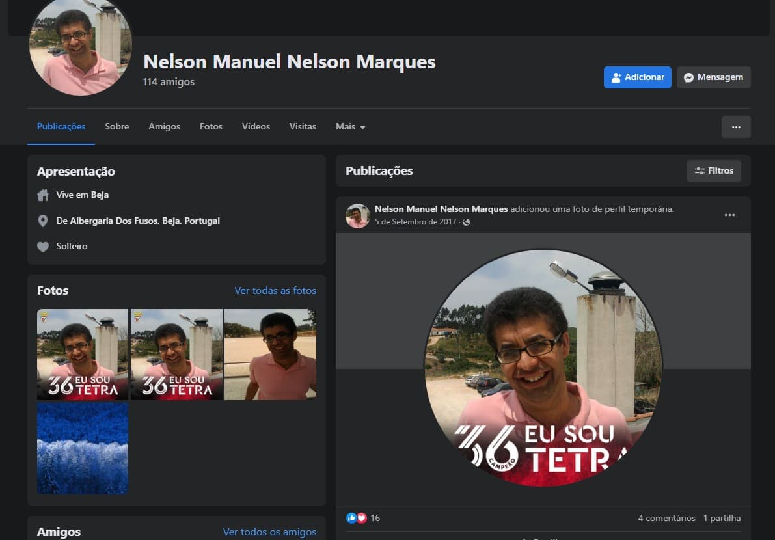Click the Apresentação heading

[x=76, y=172]
